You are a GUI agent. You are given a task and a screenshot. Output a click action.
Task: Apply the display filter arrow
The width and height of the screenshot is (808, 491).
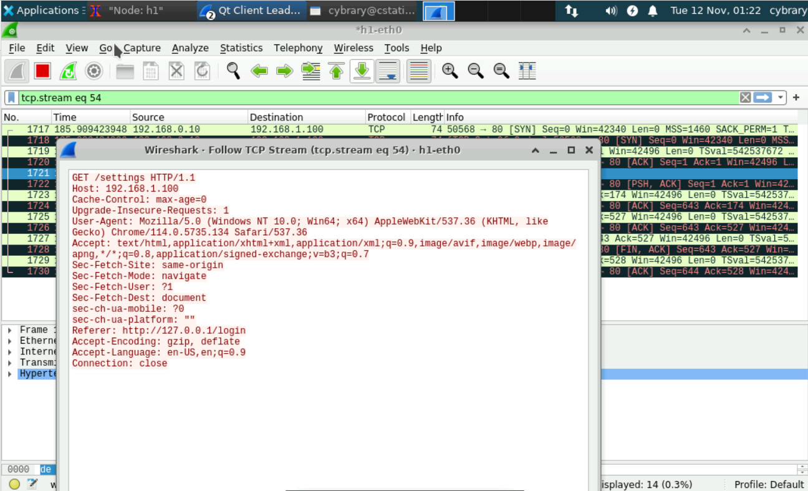click(x=762, y=97)
